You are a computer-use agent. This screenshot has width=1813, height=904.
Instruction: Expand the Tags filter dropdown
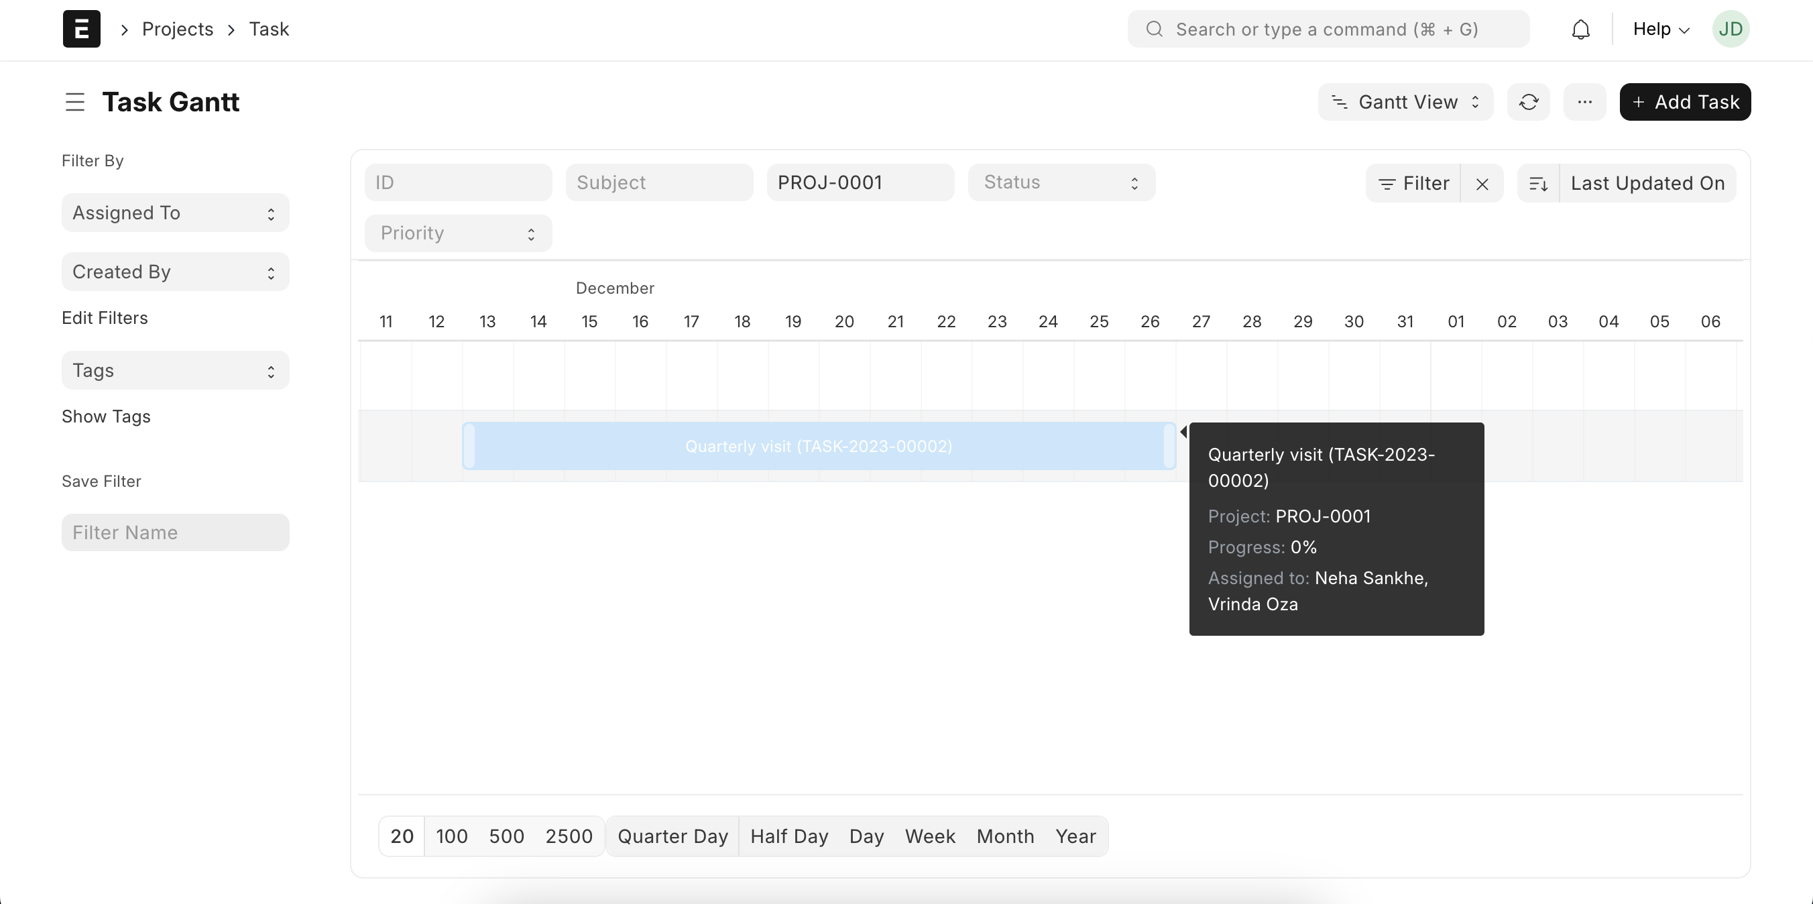click(x=175, y=370)
